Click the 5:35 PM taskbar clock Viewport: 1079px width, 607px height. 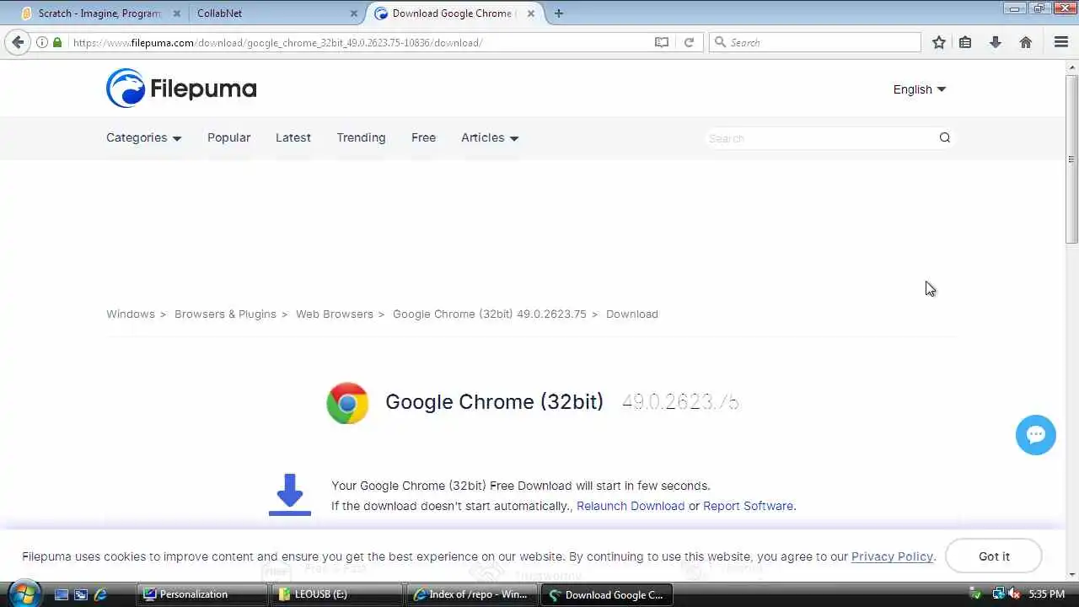click(1046, 594)
